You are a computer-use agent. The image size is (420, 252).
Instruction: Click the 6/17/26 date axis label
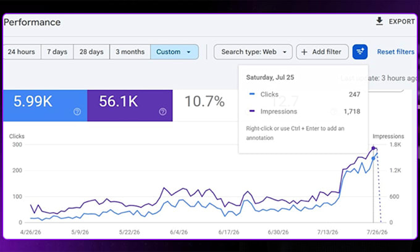point(229,232)
